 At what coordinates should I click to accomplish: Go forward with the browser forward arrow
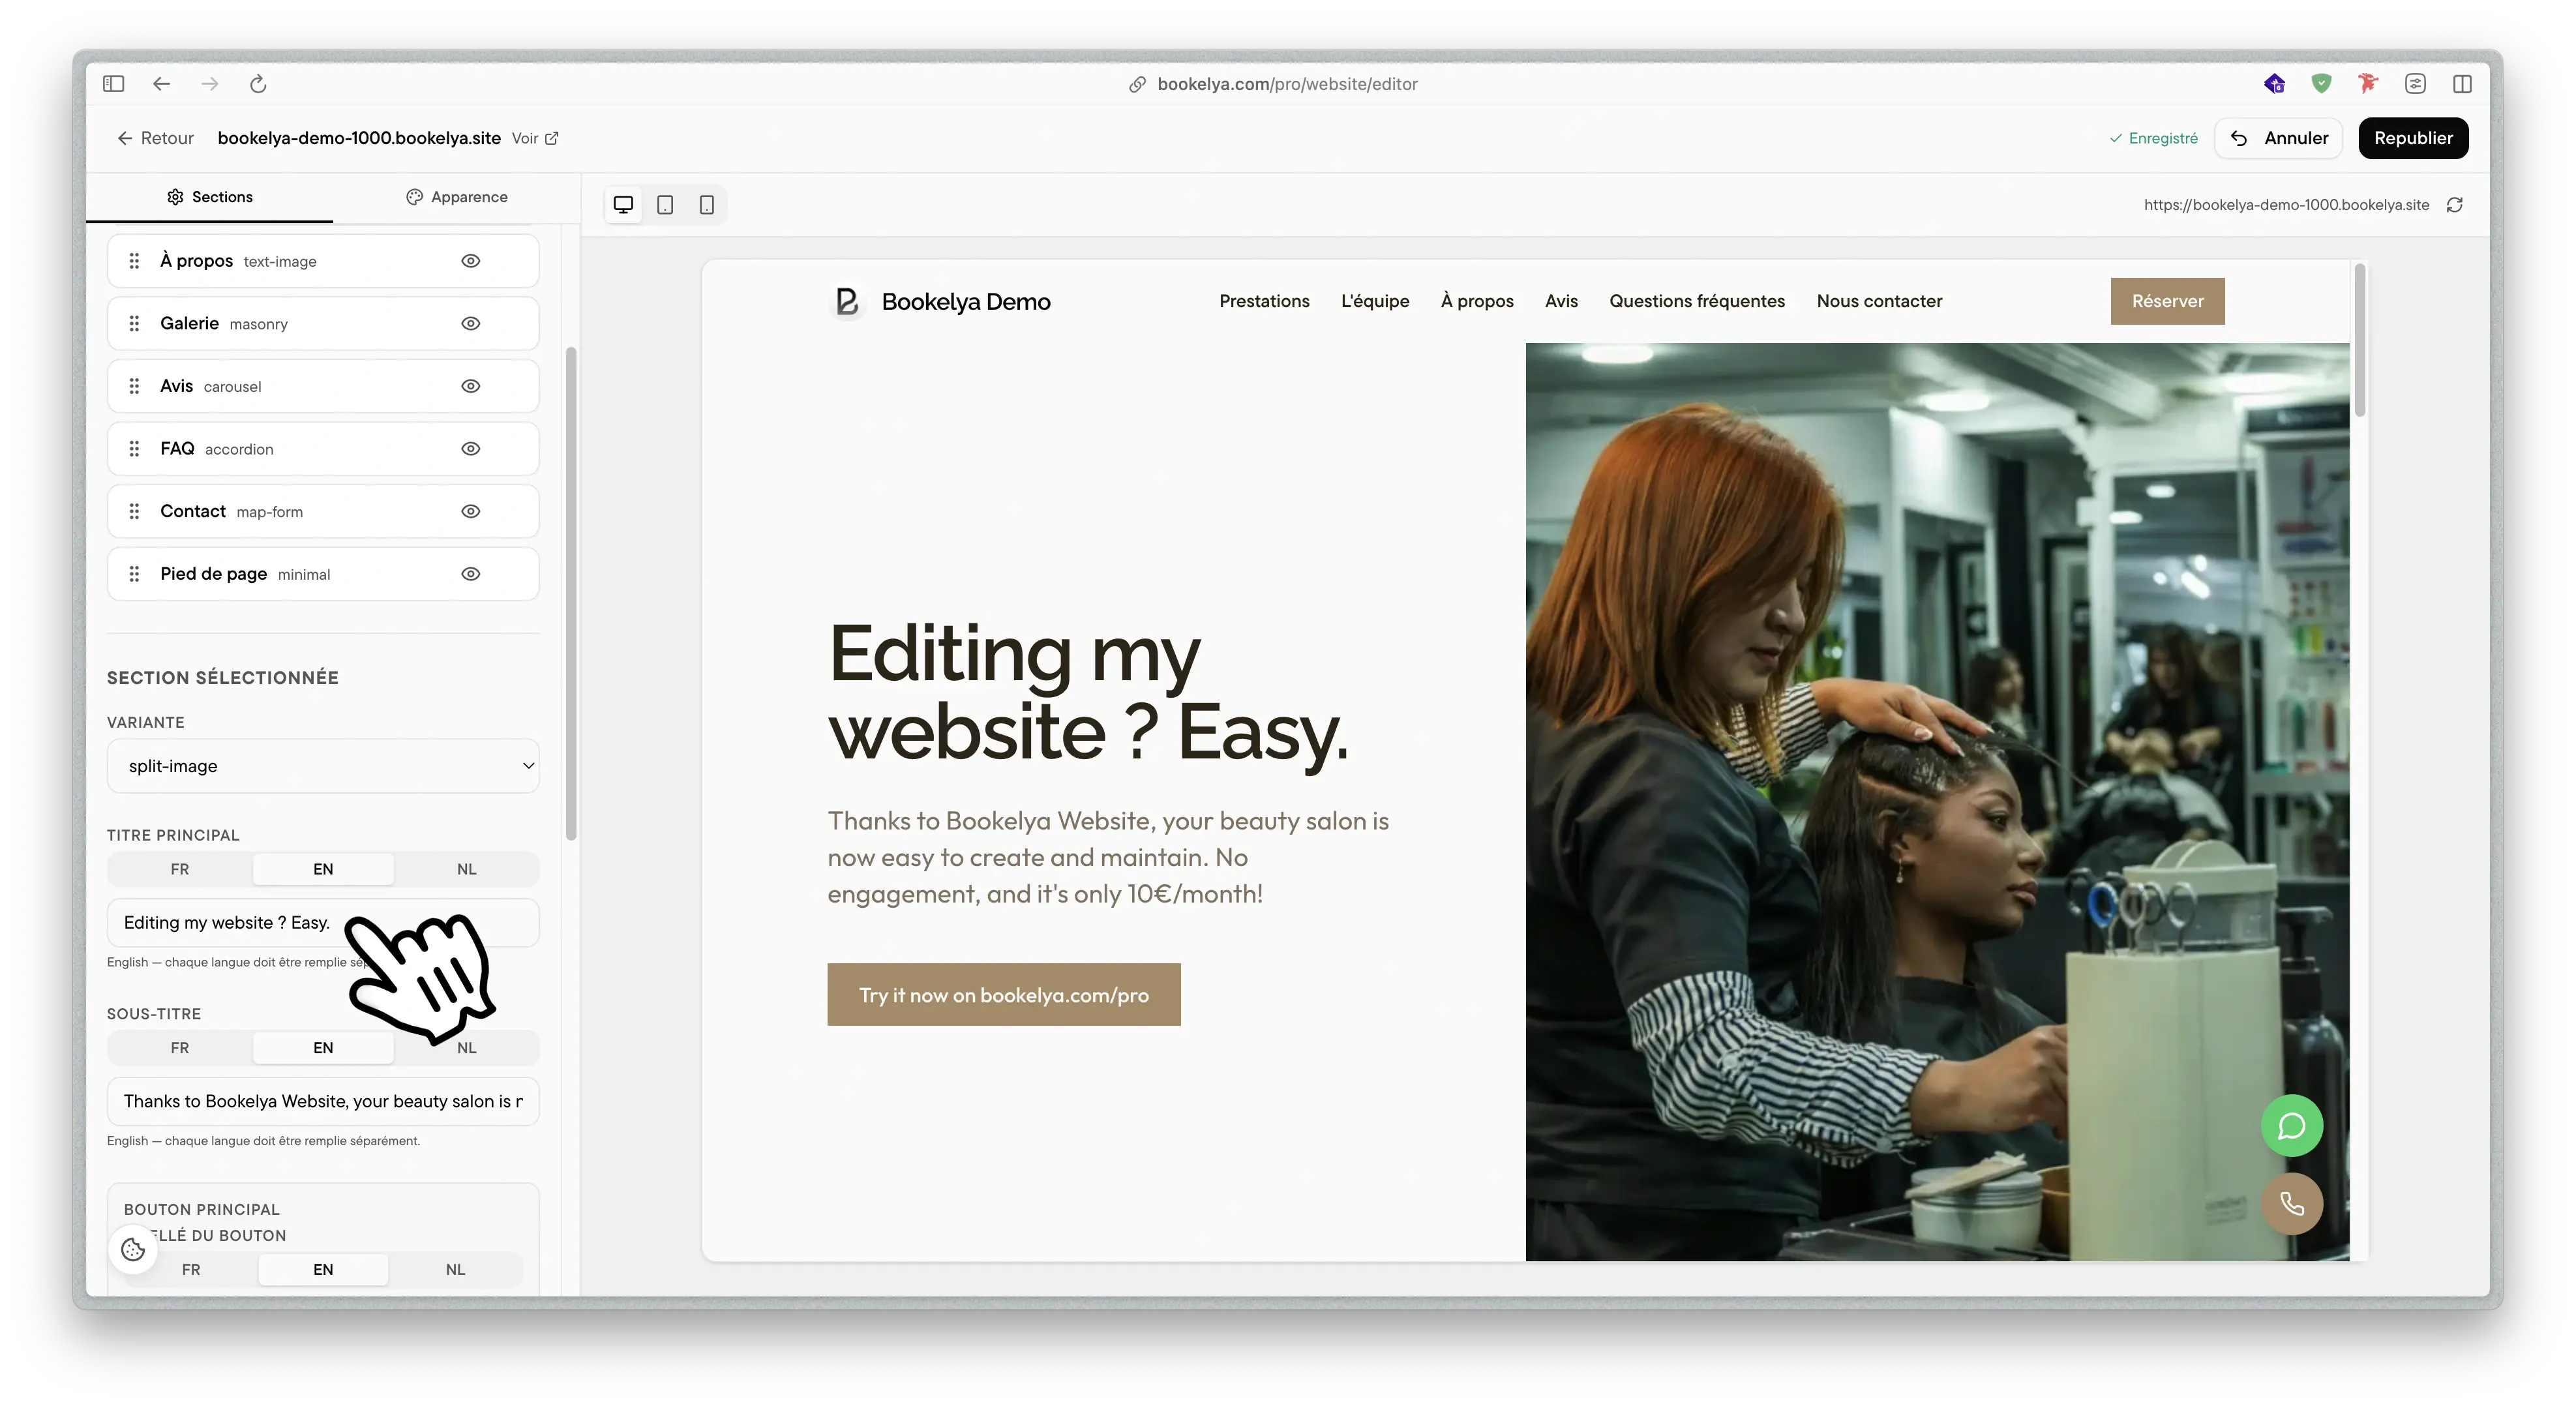pos(209,84)
